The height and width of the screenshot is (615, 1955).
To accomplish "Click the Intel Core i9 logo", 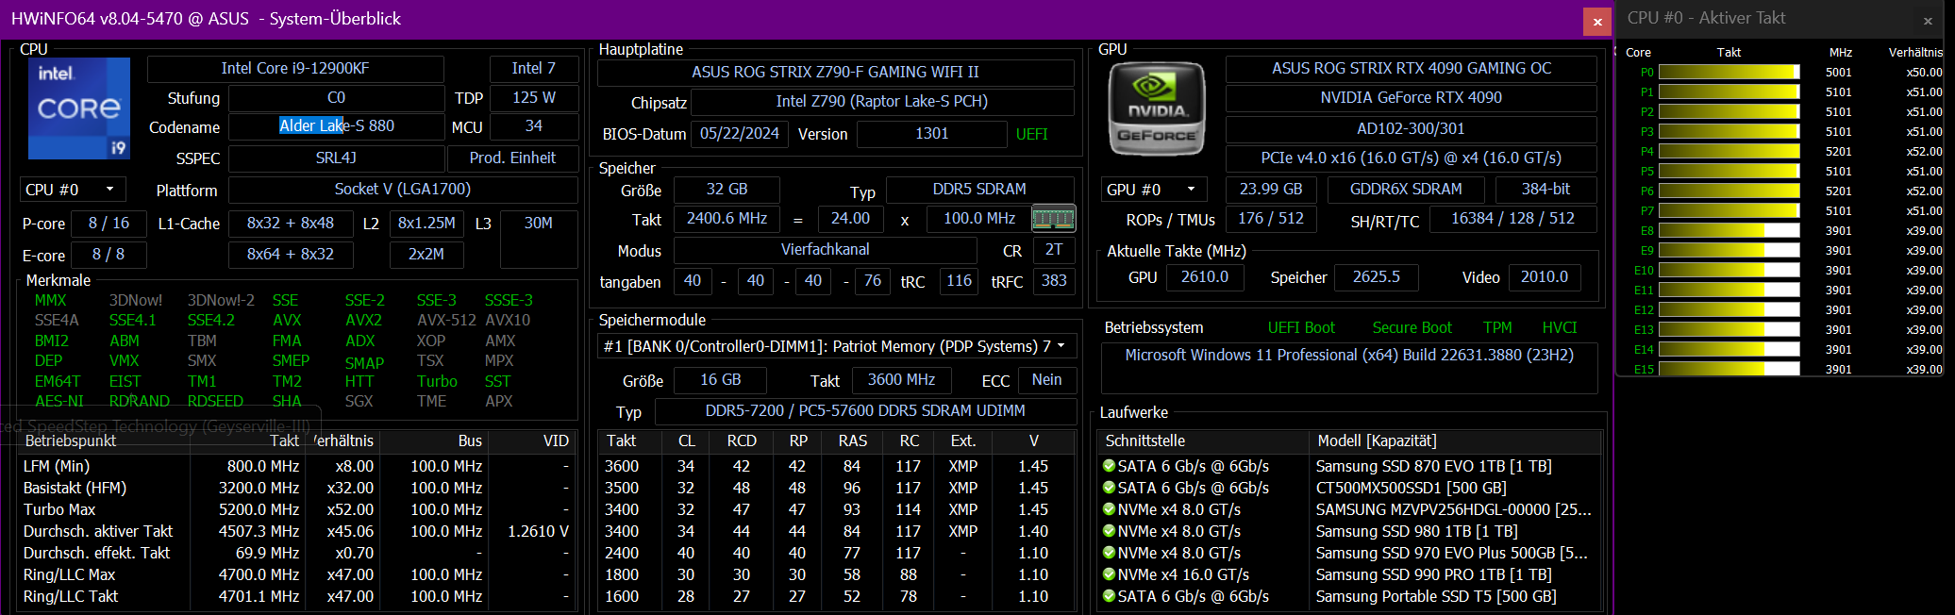I will click(x=79, y=108).
